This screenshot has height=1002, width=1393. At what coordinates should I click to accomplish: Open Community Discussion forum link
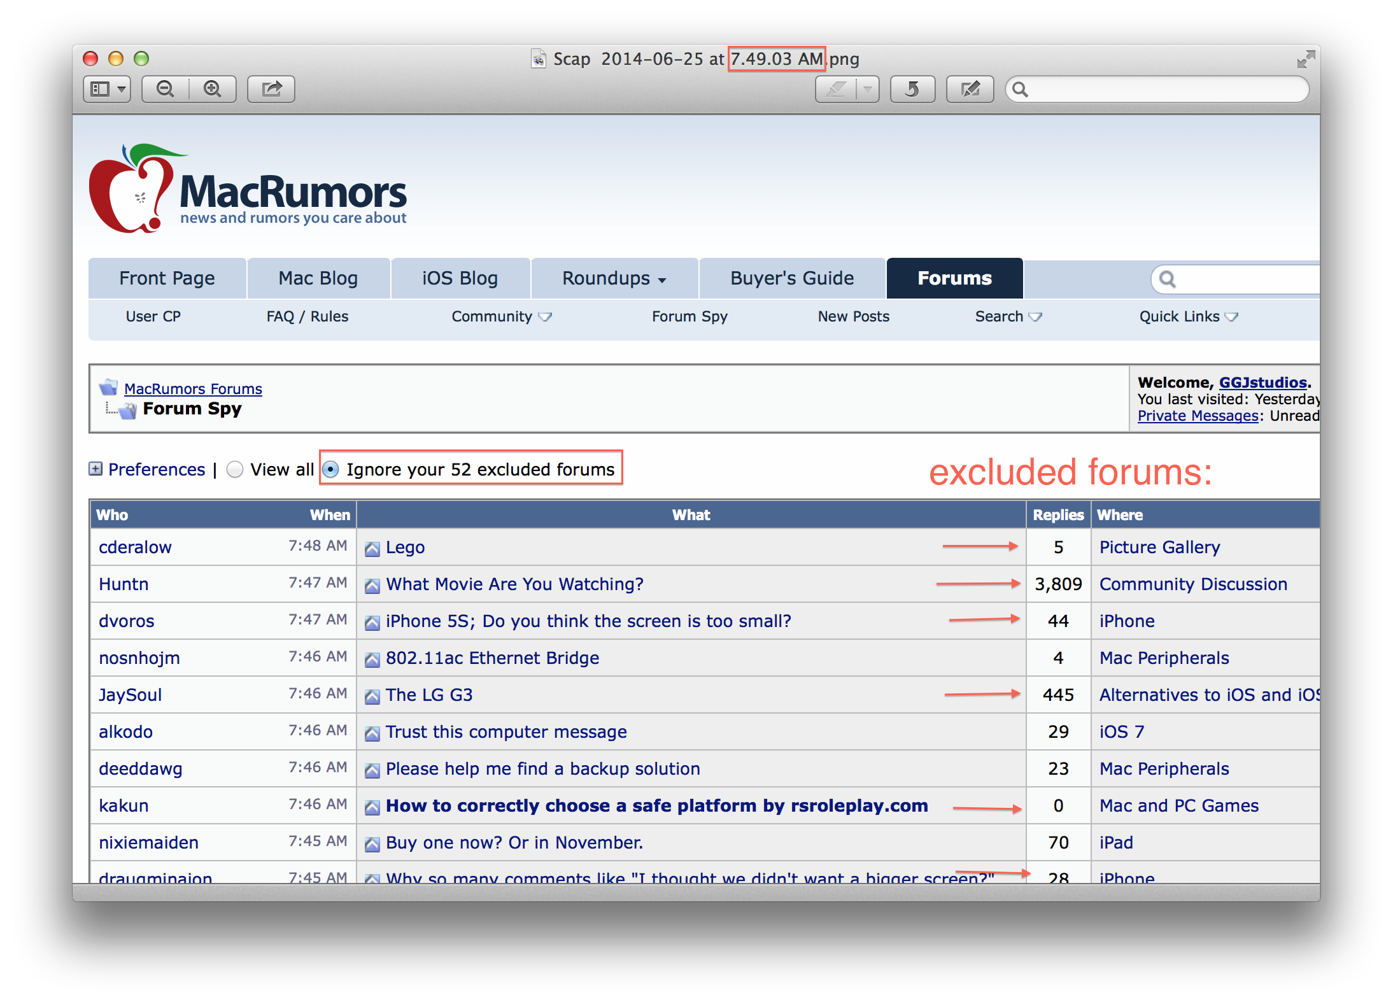[x=1193, y=584]
